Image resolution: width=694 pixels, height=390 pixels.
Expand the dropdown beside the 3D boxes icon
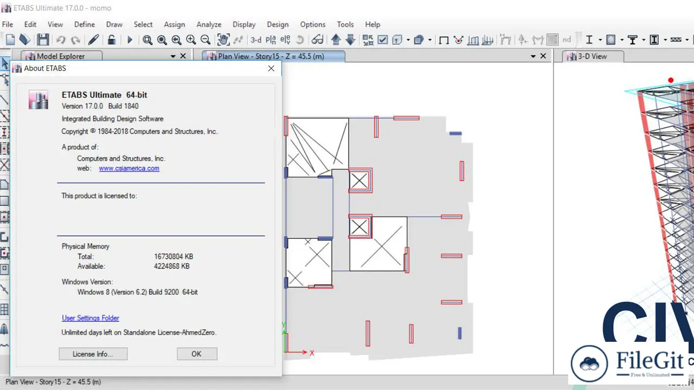pos(430,40)
